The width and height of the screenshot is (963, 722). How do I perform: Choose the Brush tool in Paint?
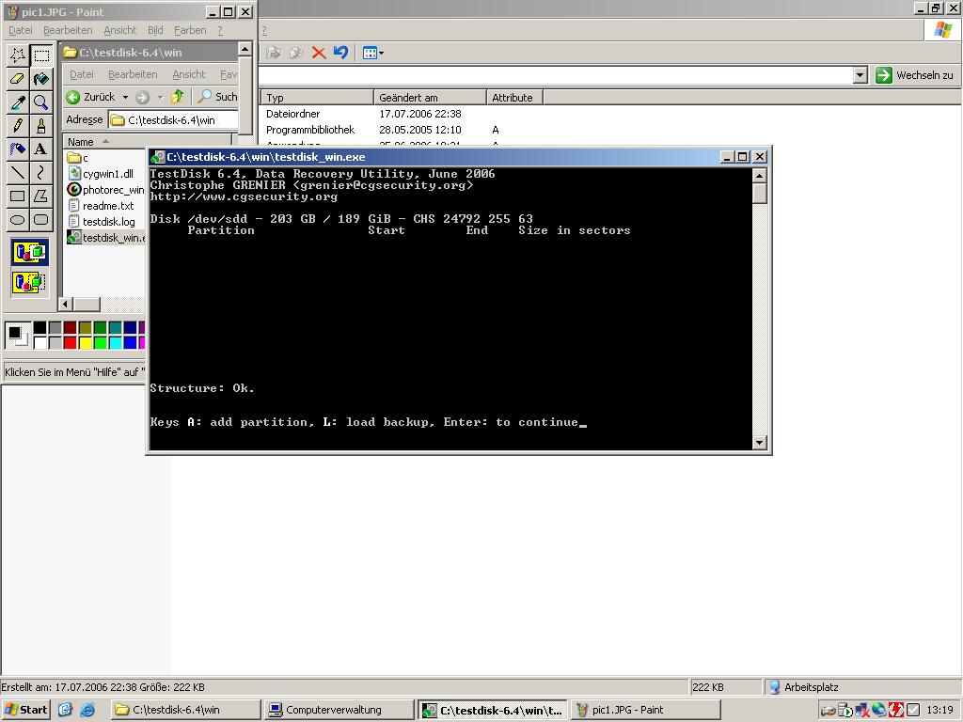(41, 125)
